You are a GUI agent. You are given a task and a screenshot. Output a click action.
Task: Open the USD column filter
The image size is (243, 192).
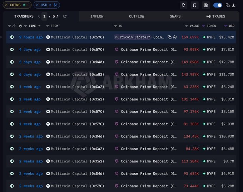pos(225,26)
